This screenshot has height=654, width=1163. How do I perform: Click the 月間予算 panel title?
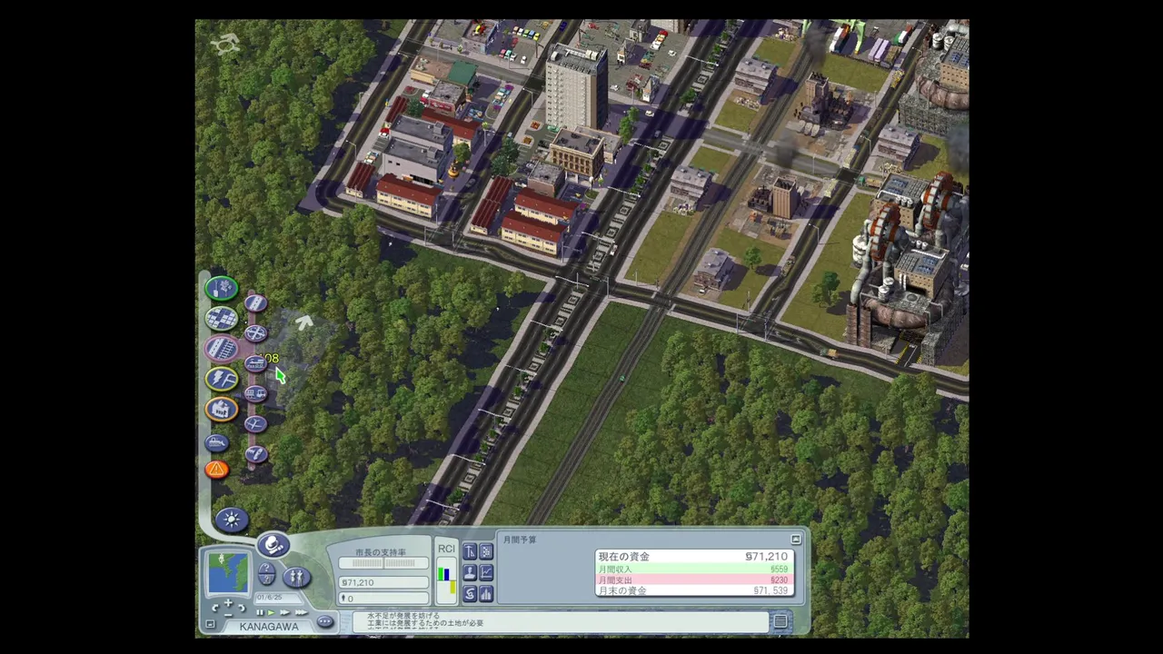520,540
